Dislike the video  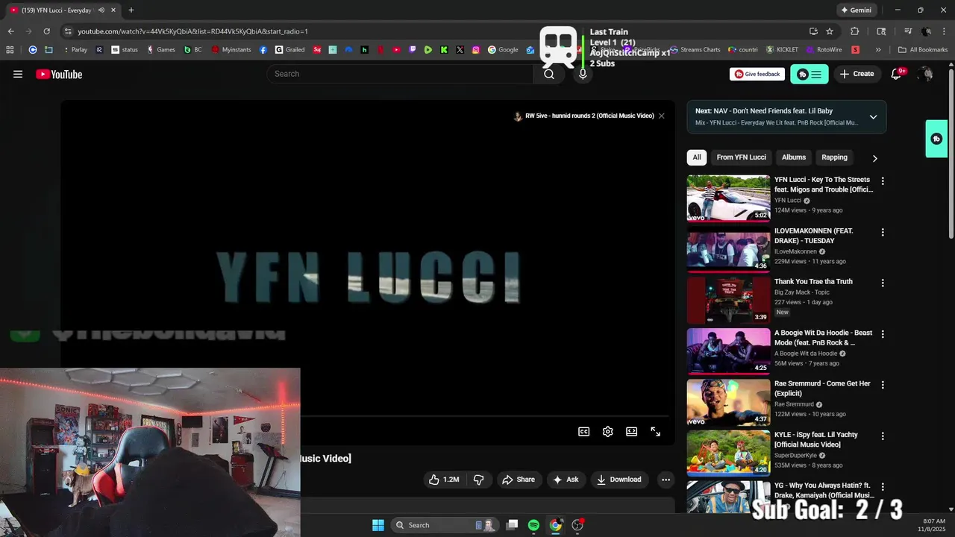tap(479, 480)
